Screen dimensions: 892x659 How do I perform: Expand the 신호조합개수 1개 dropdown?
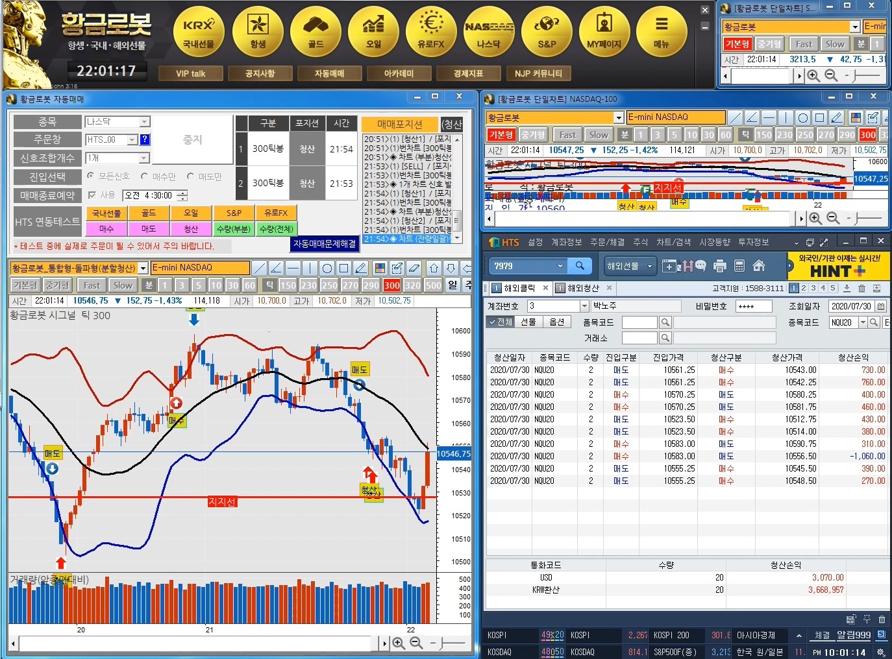[143, 158]
